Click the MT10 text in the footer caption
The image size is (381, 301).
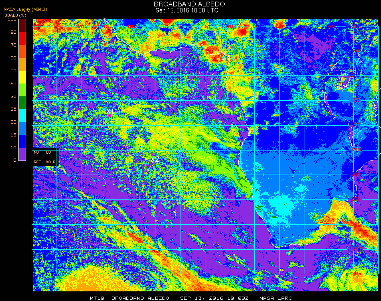(x=97, y=298)
